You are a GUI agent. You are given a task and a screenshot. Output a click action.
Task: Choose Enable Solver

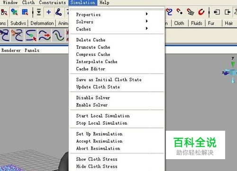117,105
